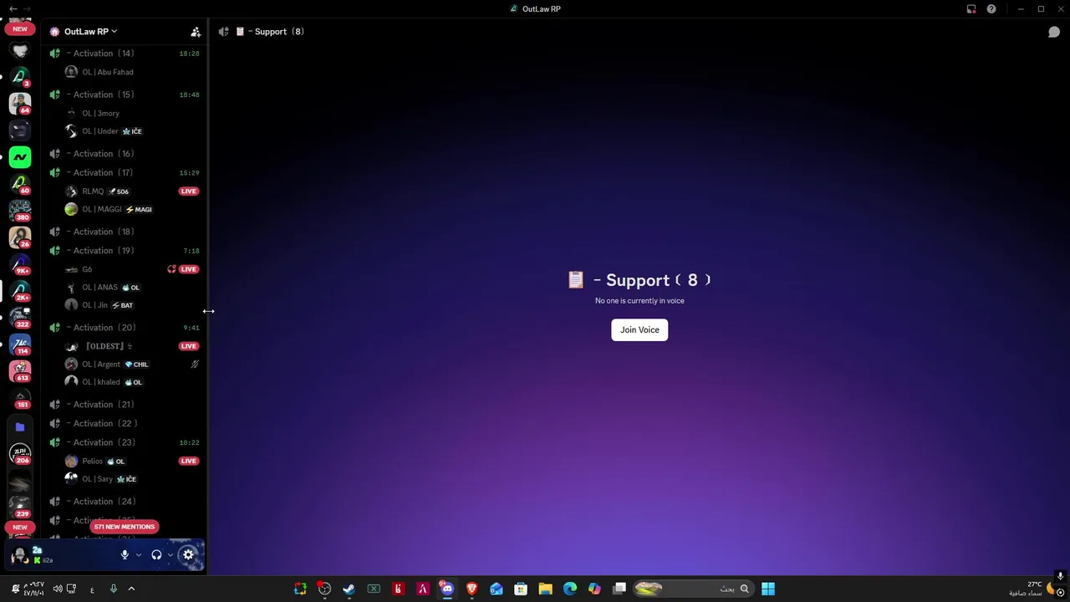Screen dimensions: 1070x602
Task: Click the speaker icon of Activation (21)
Action: pos(54,405)
